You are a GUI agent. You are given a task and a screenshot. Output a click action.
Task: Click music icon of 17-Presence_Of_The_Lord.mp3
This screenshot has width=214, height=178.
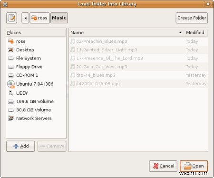[73, 58]
